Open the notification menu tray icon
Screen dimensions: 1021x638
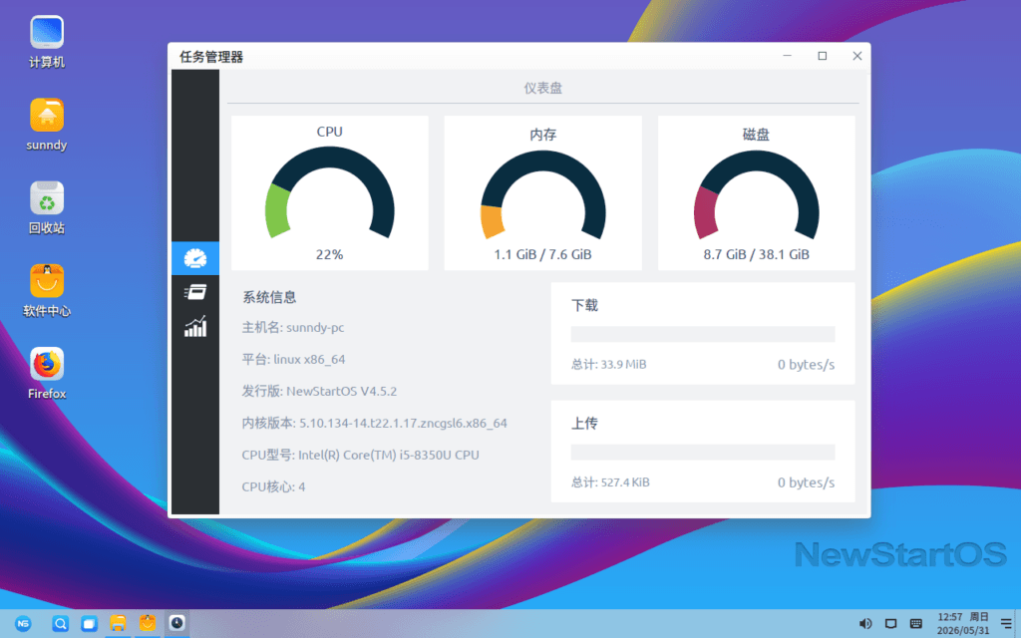pyautogui.click(x=1006, y=624)
